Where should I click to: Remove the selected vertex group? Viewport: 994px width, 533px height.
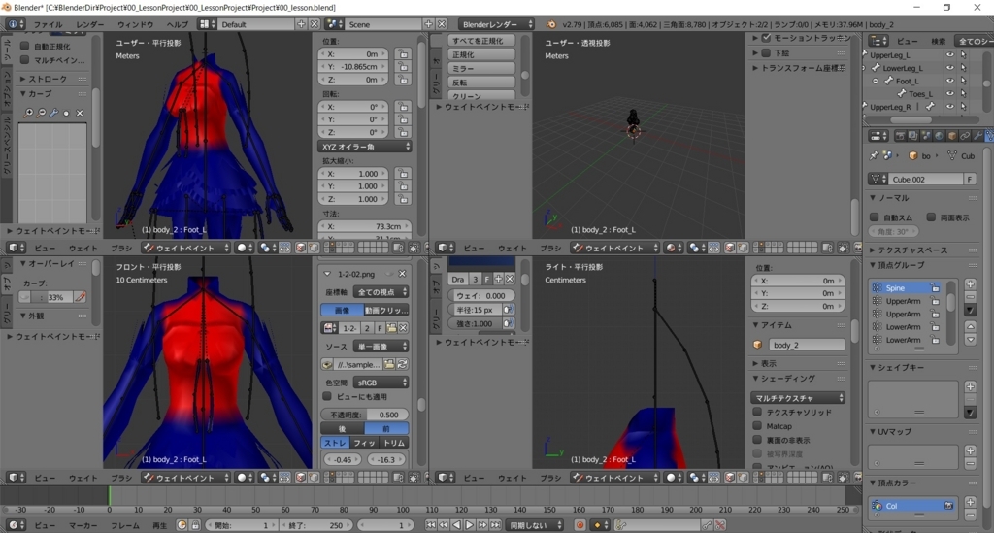click(970, 297)
